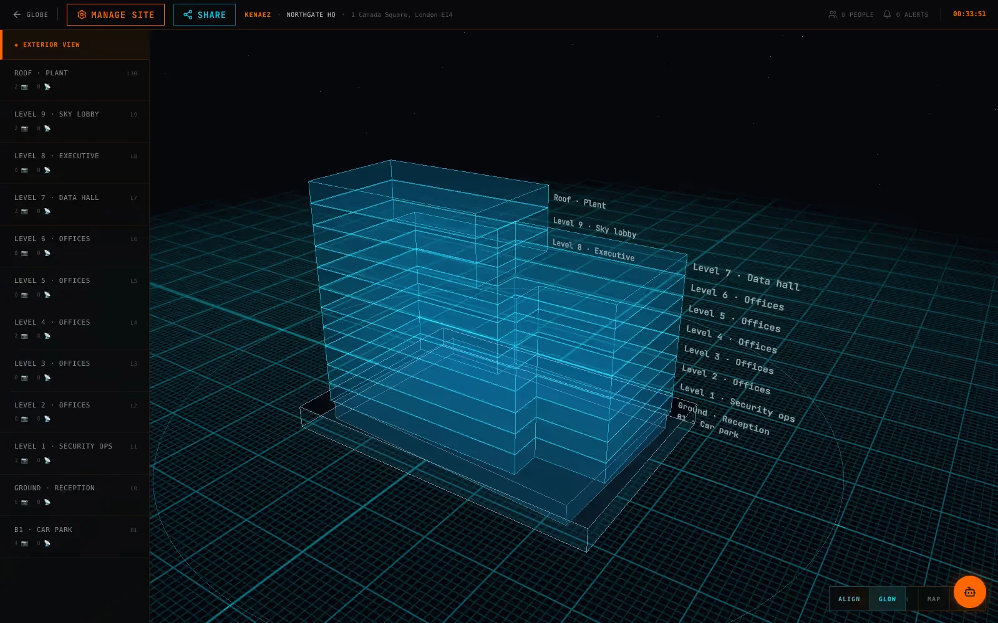The height and width of the screenshot is (623, 998).
Task: Click satellite dish icon under Level 8 Executive
Action: (47, 170)
